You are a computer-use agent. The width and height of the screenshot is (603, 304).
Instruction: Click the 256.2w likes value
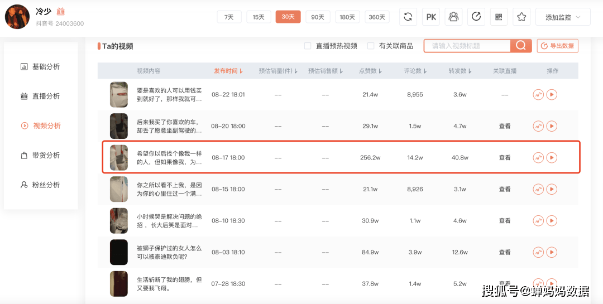(x=370, y=157)
